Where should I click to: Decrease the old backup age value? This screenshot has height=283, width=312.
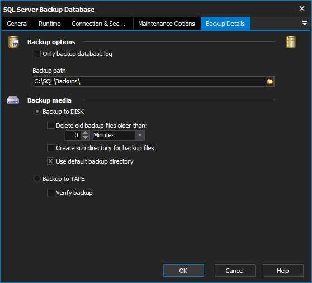coord(85,138)
